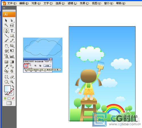
Task: Select the black arrow Selection tool
Action: [6, 20]
